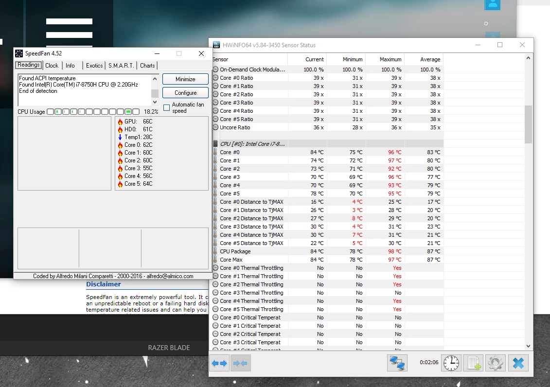Click HWiNFO scrollbar down arrow
Viewport: 550px width, 387px height.
point(528,346)
